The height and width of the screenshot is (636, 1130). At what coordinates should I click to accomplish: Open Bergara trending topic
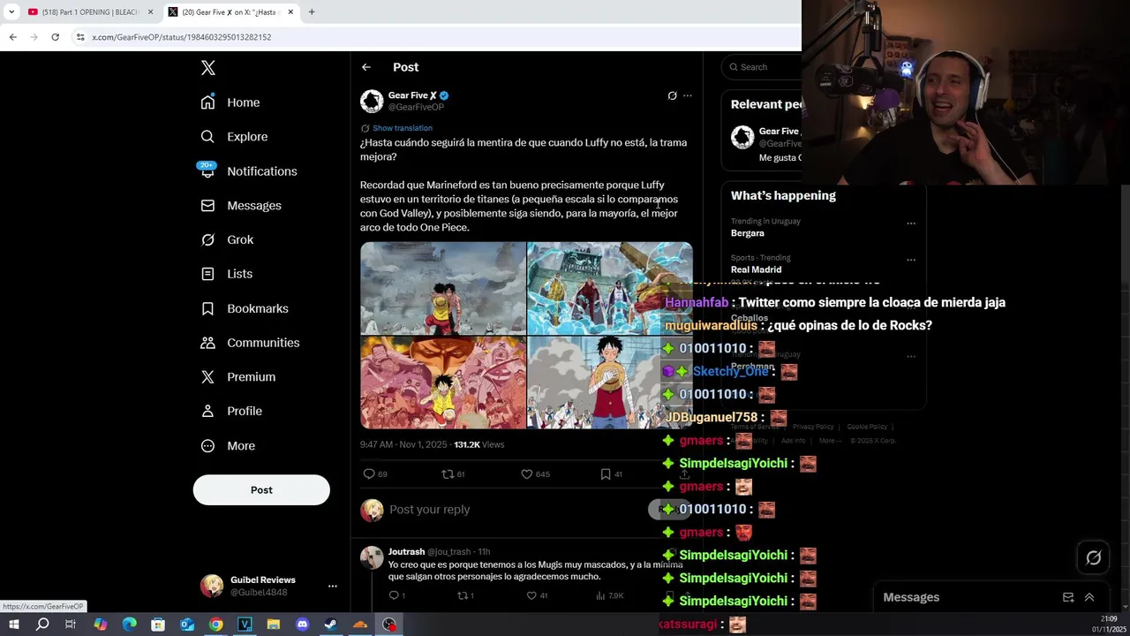tap(748, 233)
